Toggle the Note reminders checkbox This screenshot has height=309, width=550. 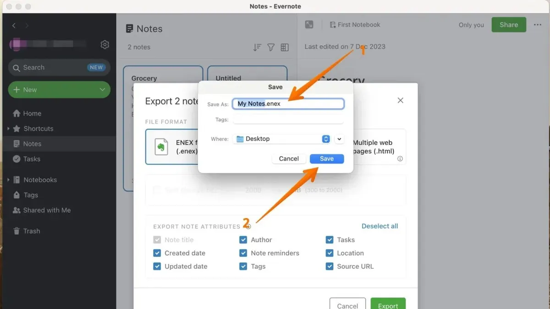pyautogui.click(x=243, y=253)
